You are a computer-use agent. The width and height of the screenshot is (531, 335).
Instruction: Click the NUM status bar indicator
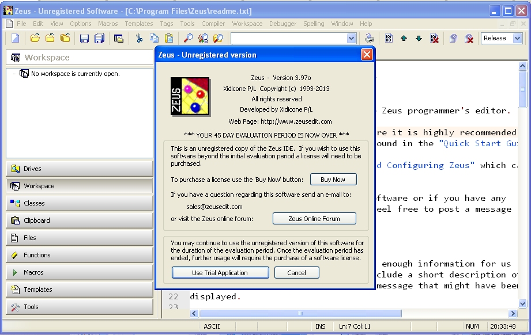[472, 326]
